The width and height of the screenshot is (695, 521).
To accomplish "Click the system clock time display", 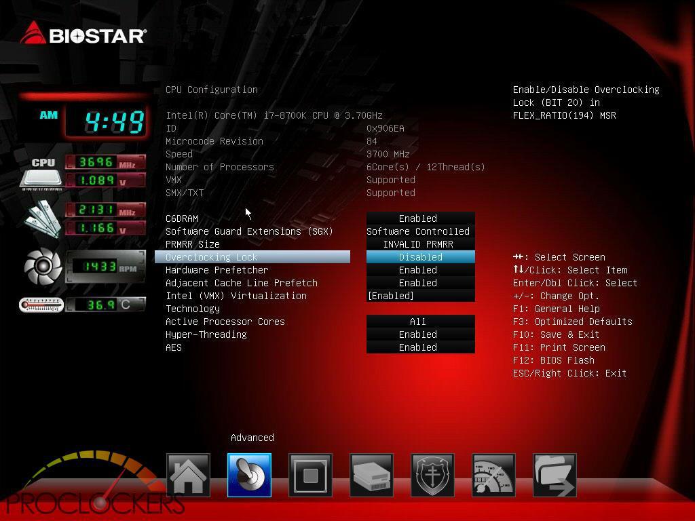I will coord(114,122).
